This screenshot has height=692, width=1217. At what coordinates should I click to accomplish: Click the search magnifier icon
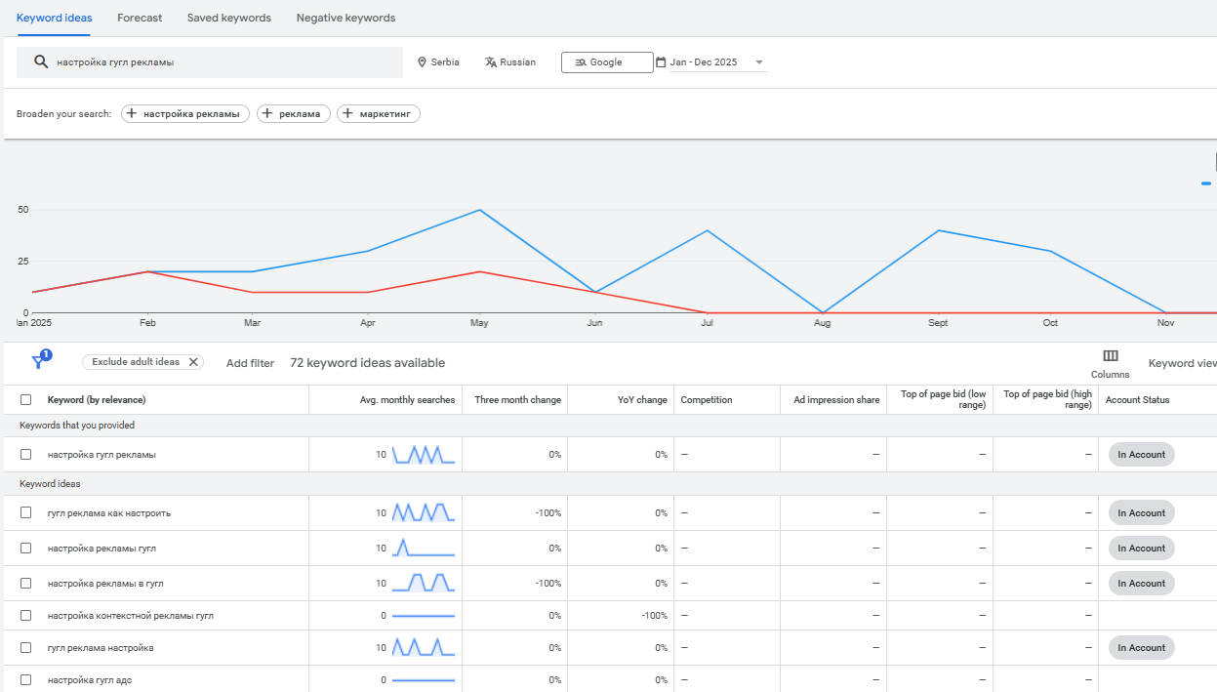tap(40, 62)
